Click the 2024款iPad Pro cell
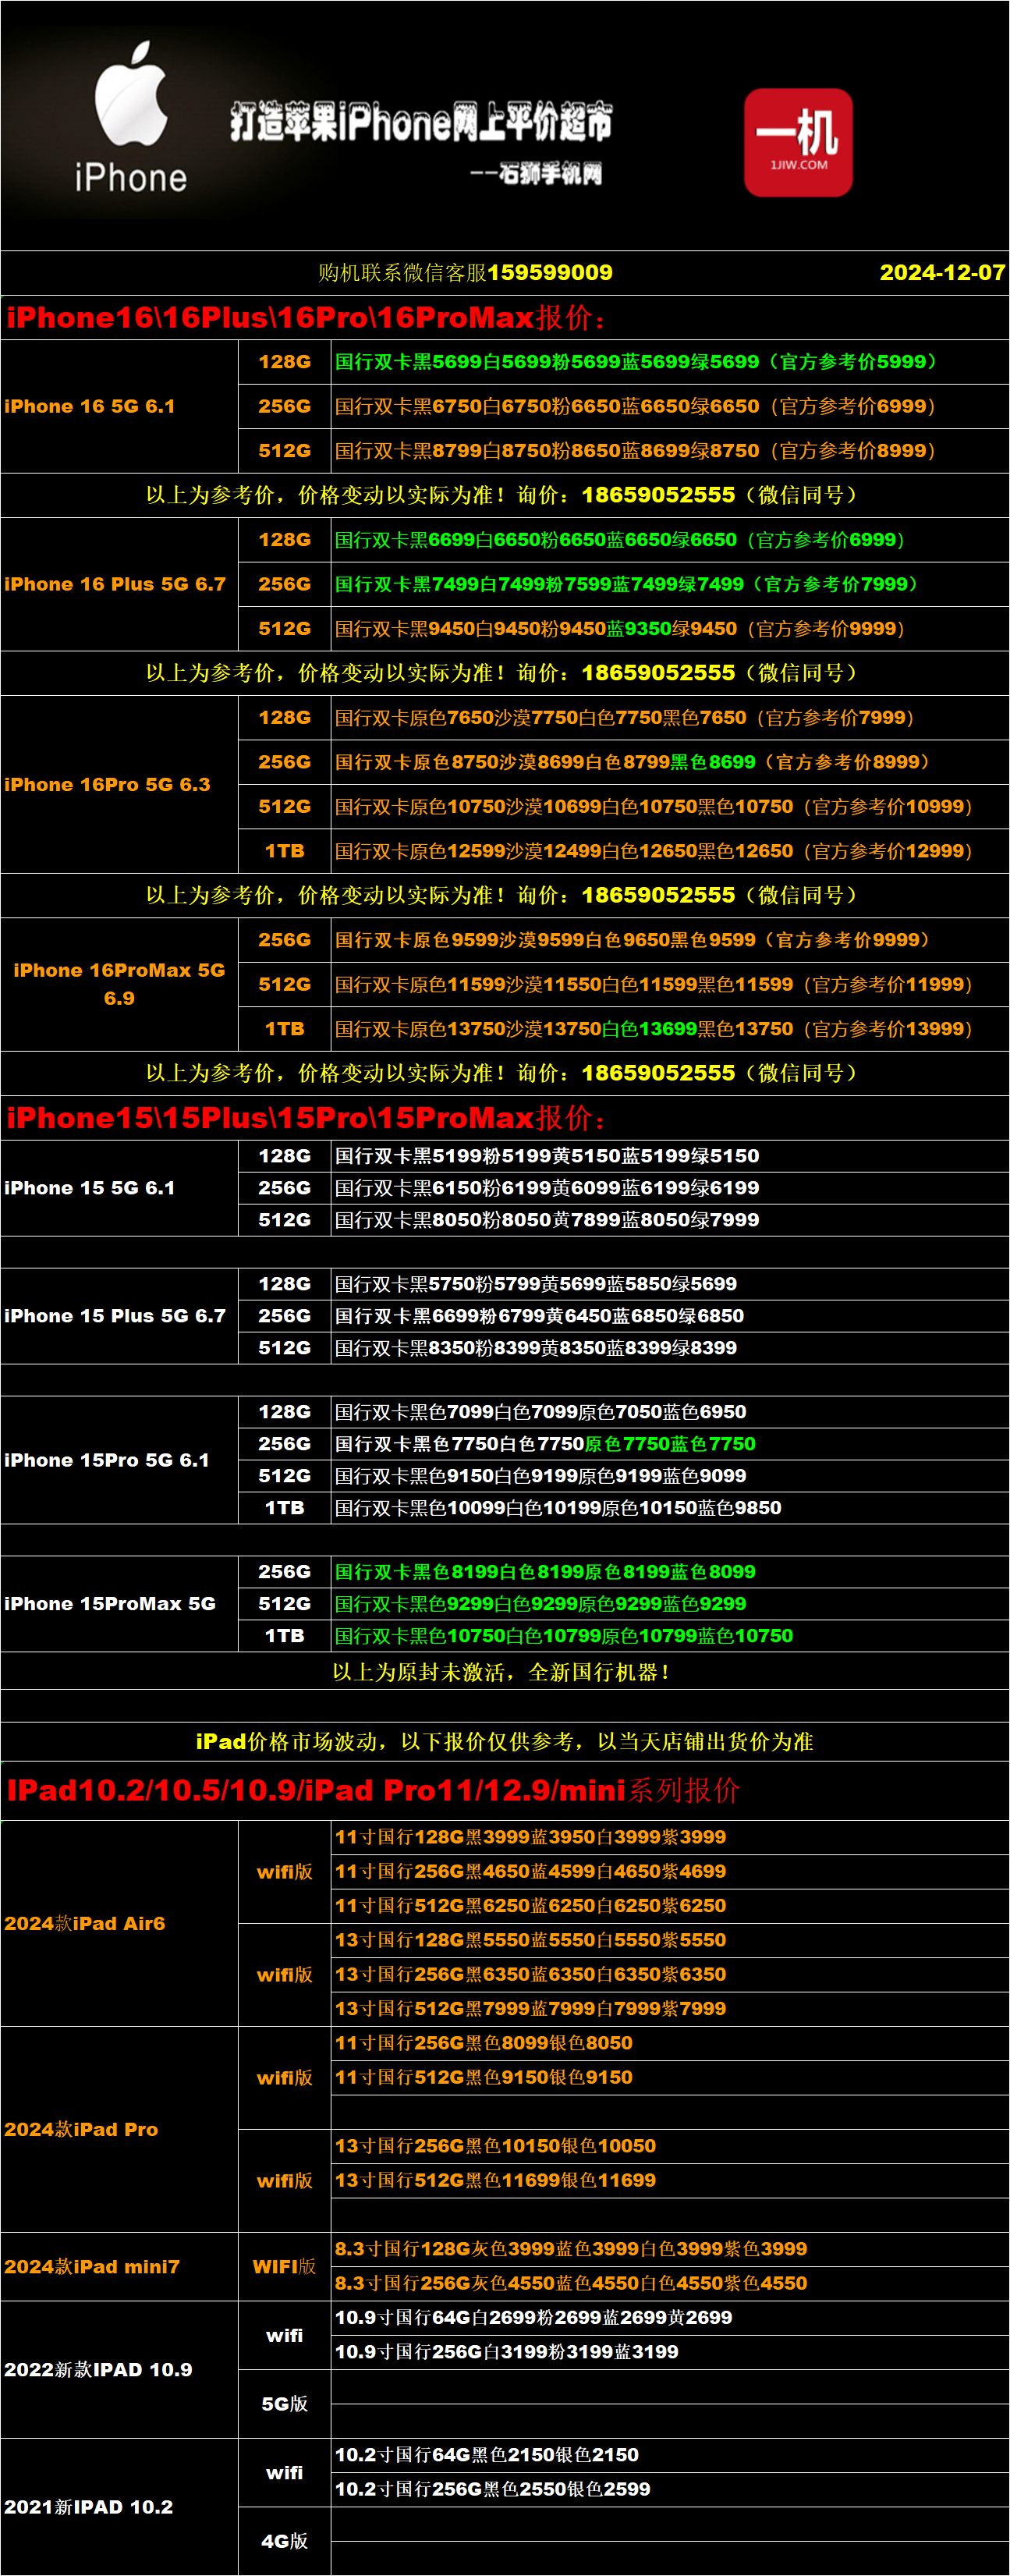Viewport: 1010px width, 2576px height. 119,2129
